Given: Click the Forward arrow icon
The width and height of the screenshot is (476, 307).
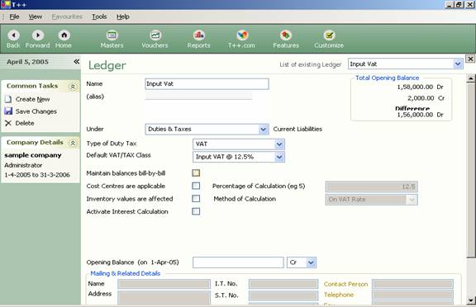Looking at the screenshot, I should pyautogui.click(x=38, y=35).
